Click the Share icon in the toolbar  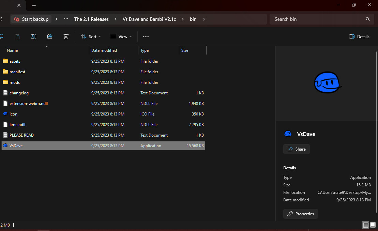click(50, 36)
